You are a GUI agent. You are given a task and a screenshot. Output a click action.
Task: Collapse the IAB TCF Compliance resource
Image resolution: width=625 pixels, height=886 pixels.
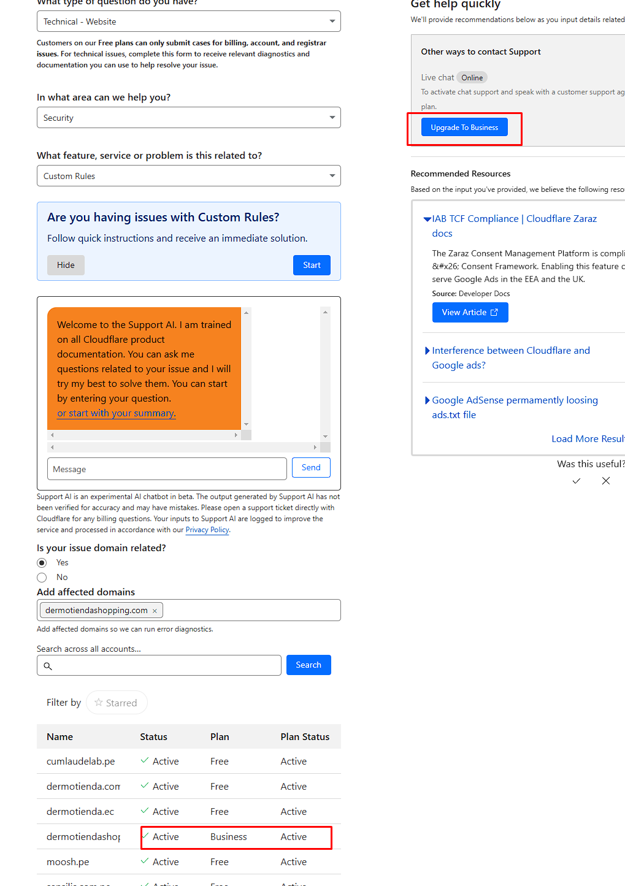(x=428, y=219)
